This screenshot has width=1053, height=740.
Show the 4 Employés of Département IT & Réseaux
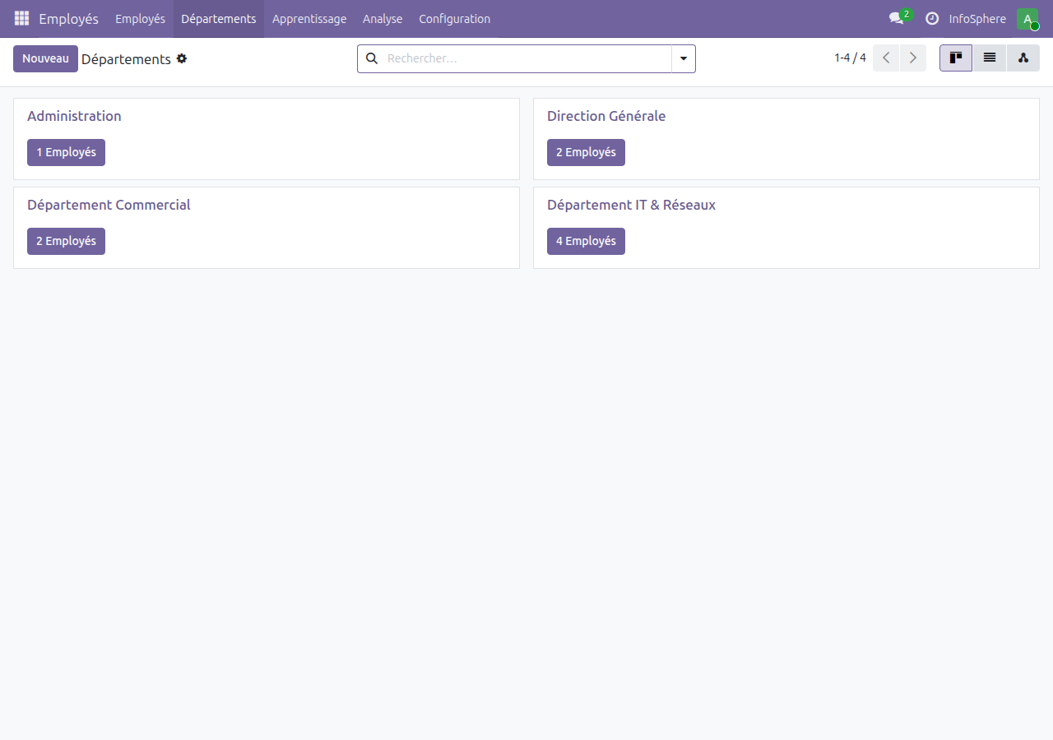[x=586, y=241]
